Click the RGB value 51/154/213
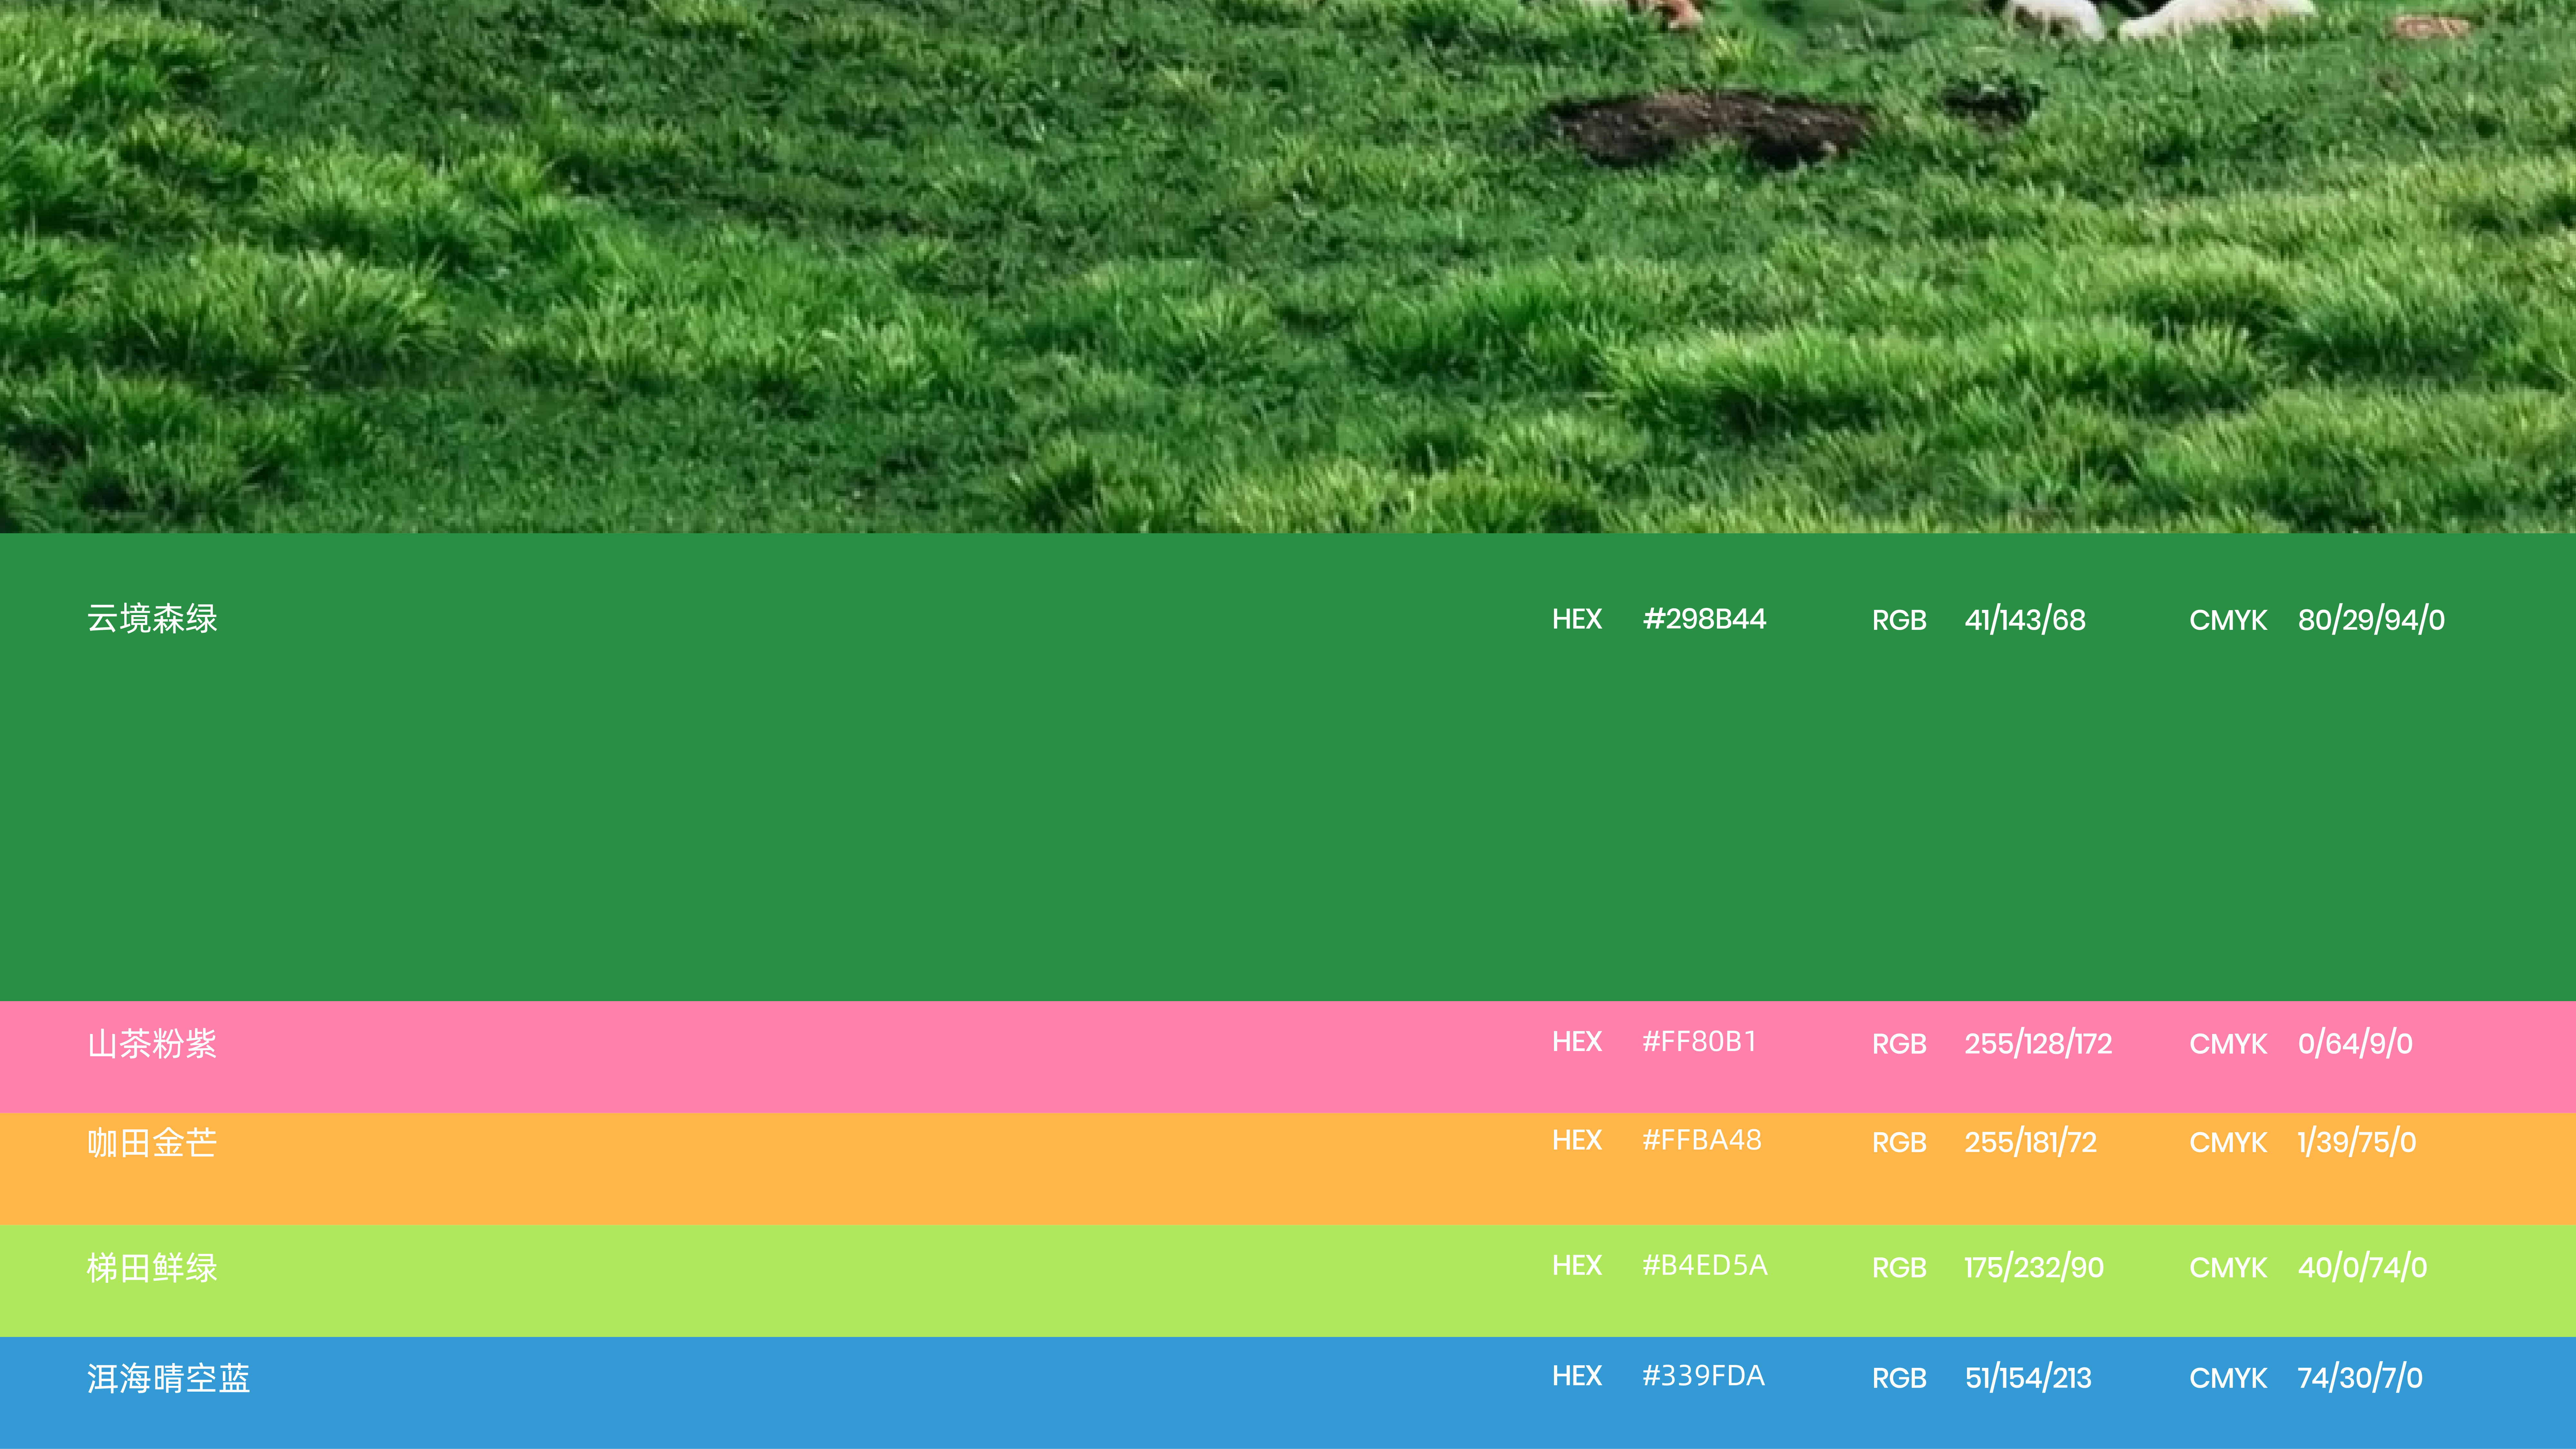 2028,1378
